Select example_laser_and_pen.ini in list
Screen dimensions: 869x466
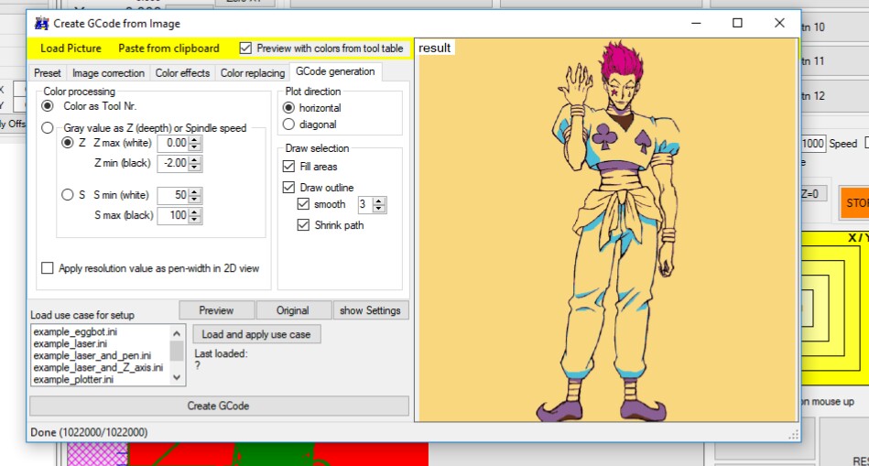click(x=92, y=356)
